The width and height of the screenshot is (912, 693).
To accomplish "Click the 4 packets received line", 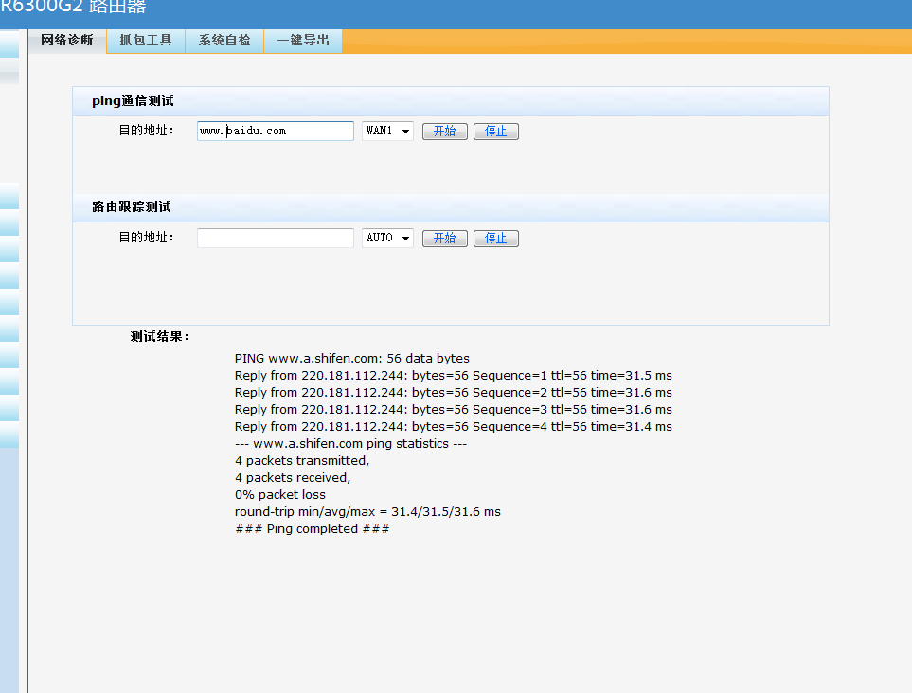I will click(x=293, y=478).
